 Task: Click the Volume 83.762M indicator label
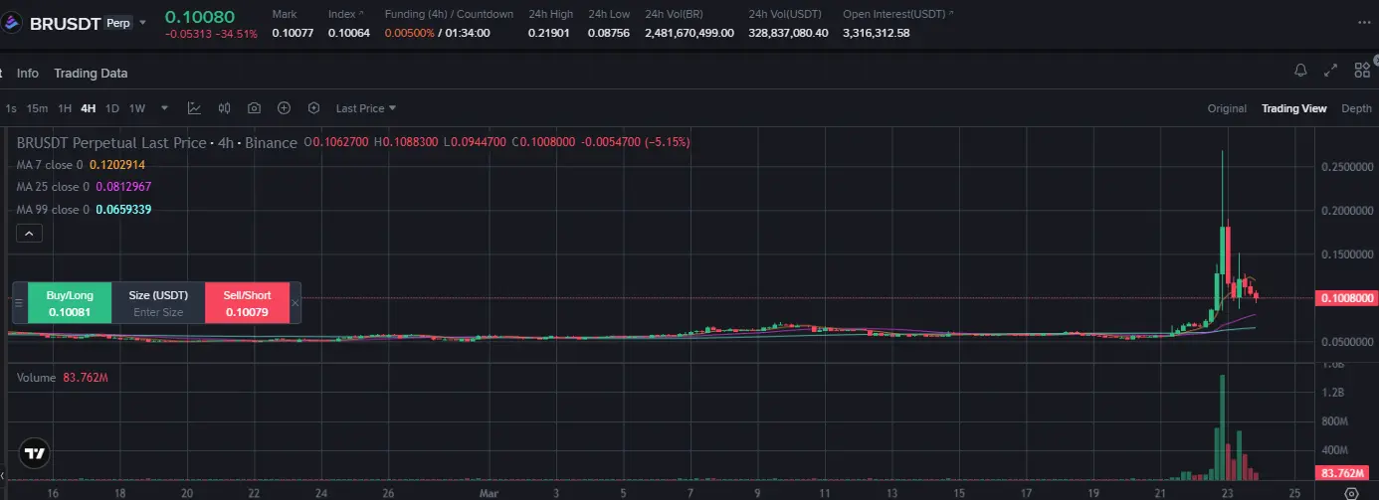pos(63,377)
